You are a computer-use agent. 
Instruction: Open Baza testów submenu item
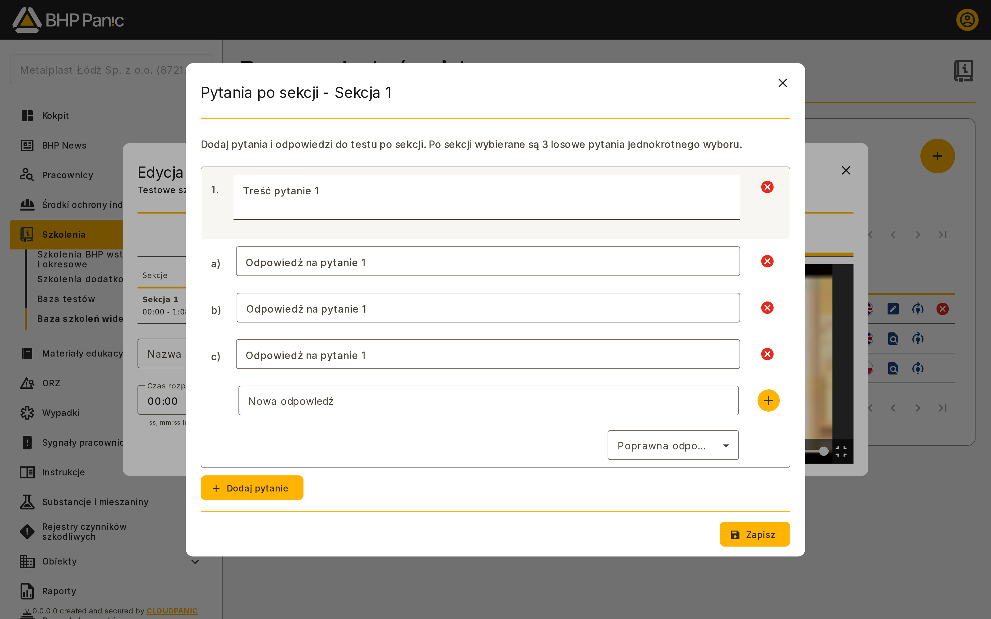[66, 299]
